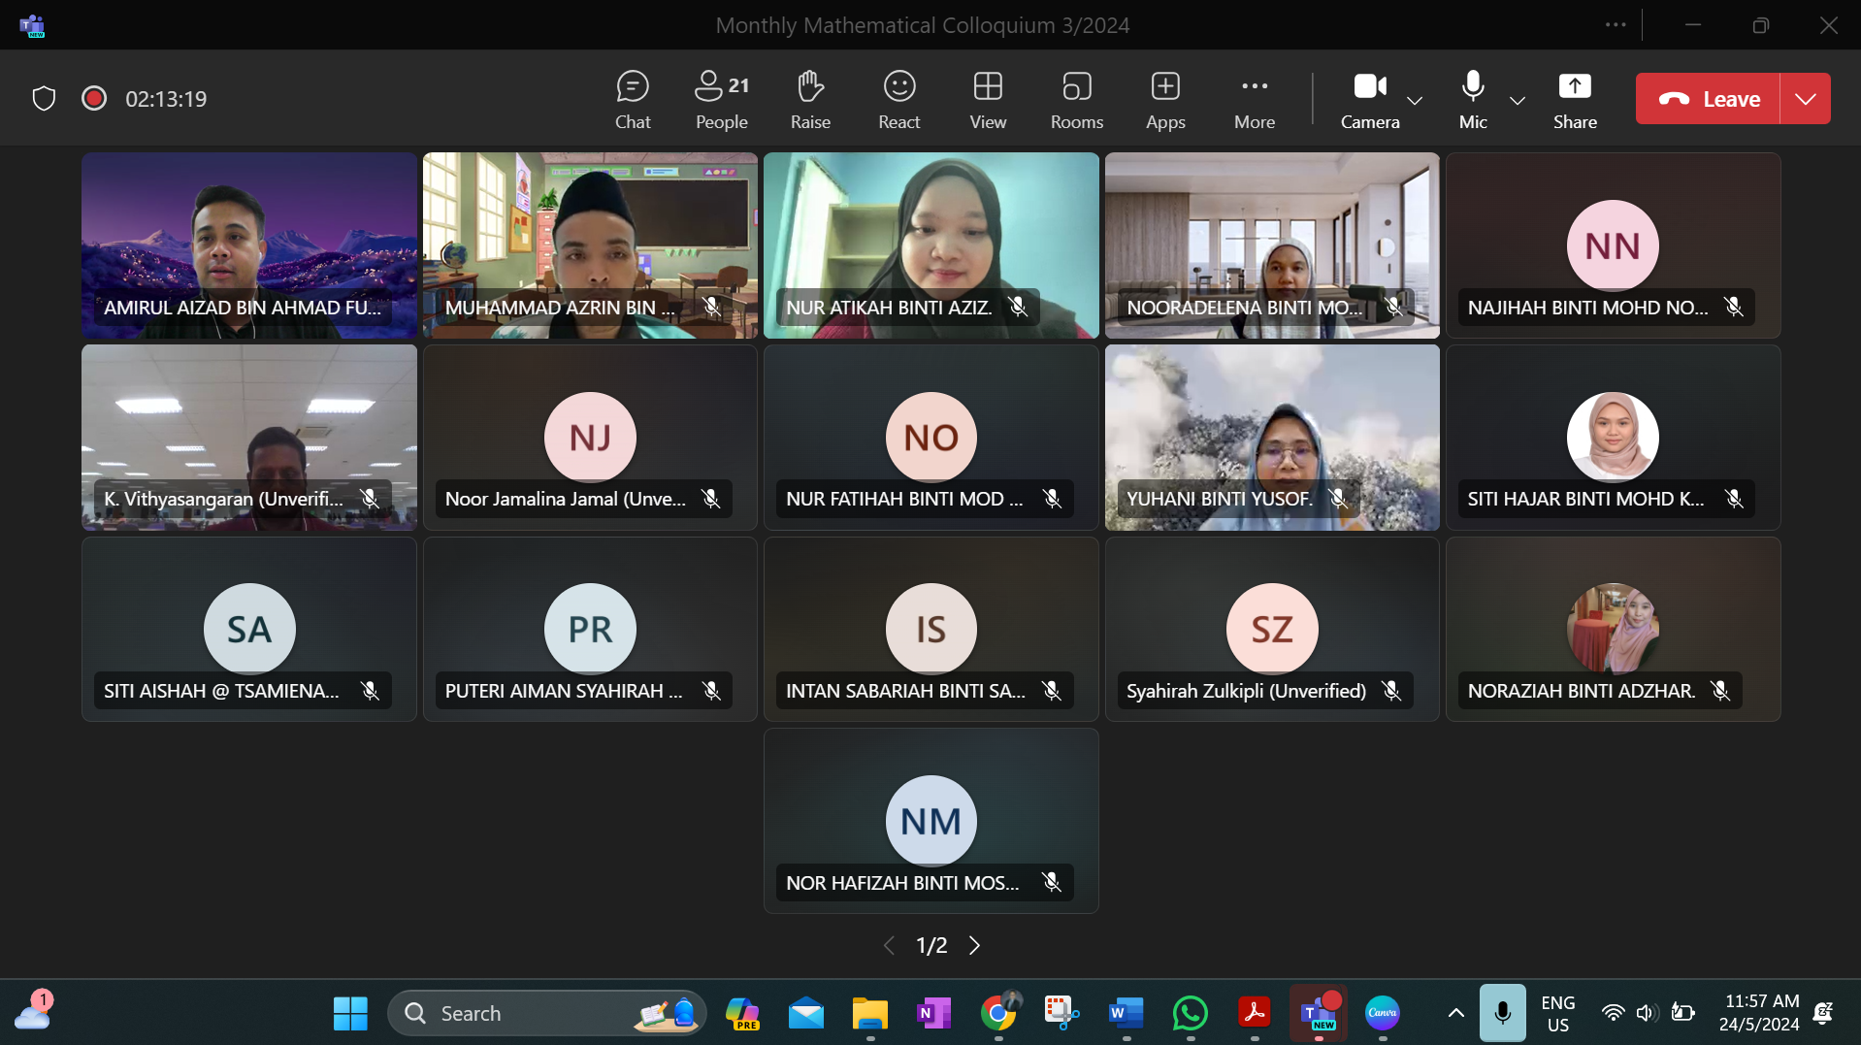Open breakout Rooms
This screenshot has width=1861, height=1045.
click(1077, 99)
